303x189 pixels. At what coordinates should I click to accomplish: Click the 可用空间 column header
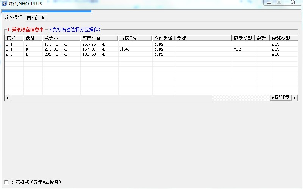(x=99, y=38)
